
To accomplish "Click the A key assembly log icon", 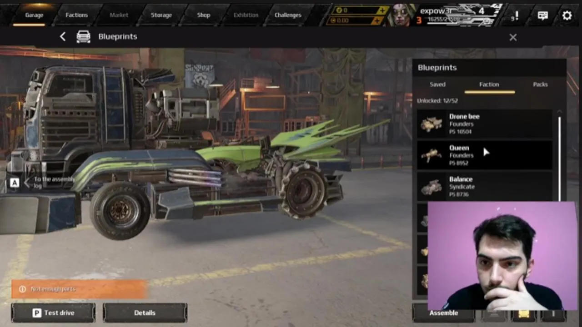I will (15, 183).
